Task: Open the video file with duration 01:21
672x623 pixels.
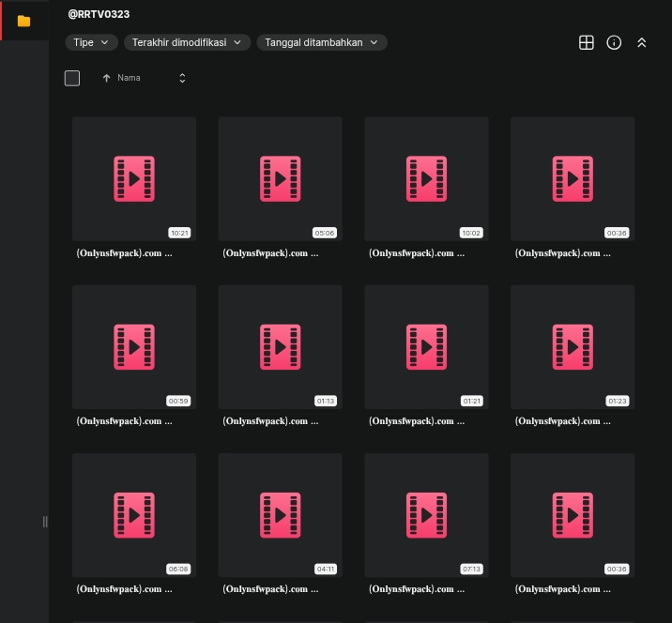Action: 426,347
